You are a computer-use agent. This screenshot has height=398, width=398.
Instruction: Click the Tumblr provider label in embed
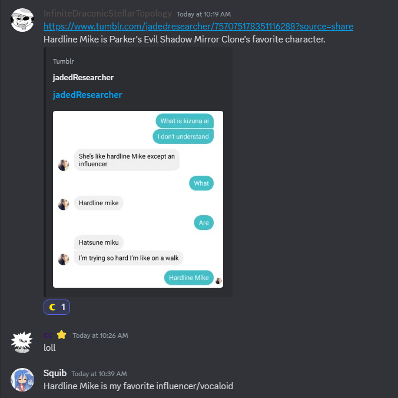pyautogui.click(x=64, y=61)
